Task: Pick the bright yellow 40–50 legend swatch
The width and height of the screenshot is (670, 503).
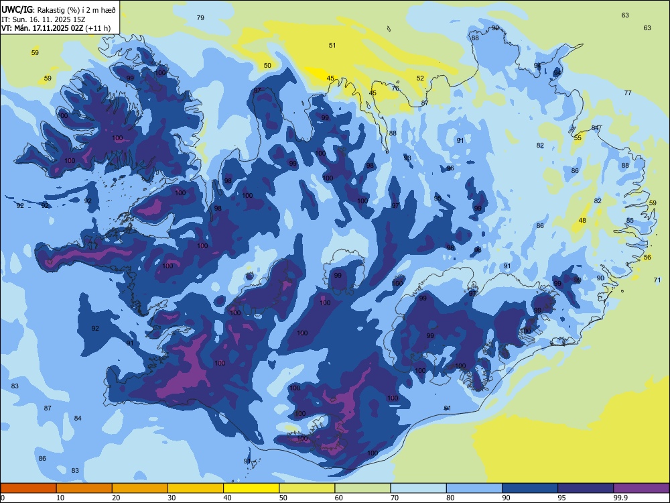Action: tap(251, 488)
